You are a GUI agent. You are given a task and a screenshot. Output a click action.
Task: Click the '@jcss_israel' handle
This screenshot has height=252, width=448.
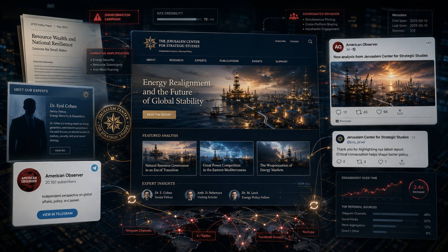(356, 142)
